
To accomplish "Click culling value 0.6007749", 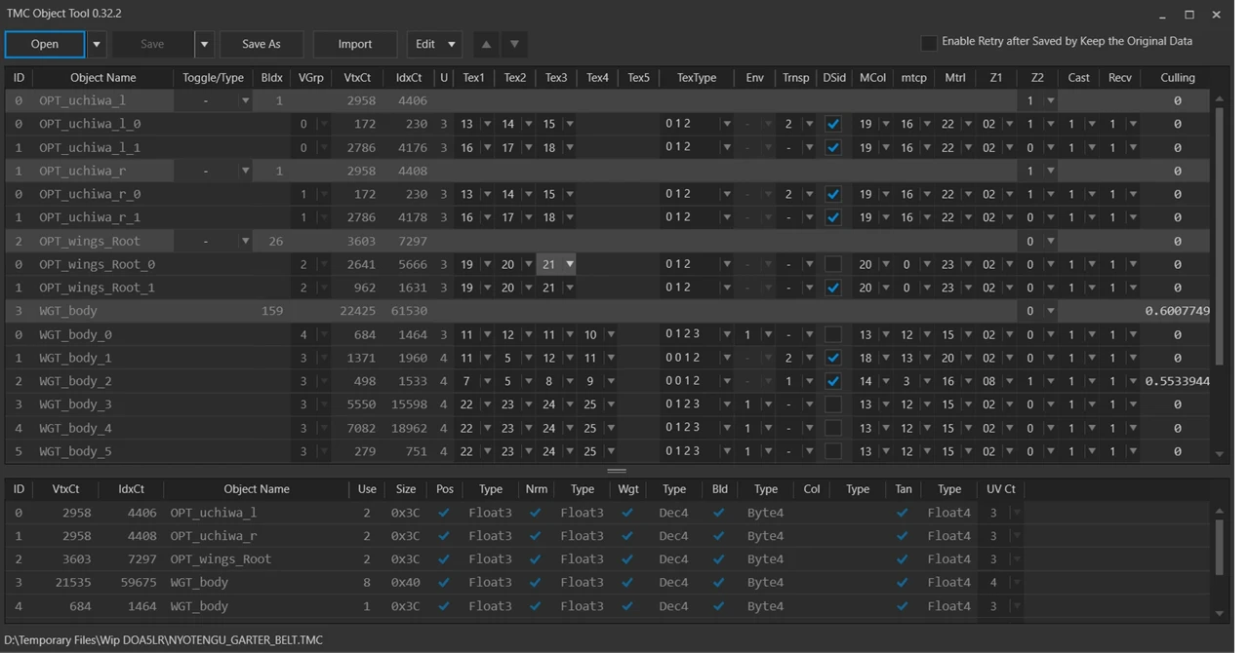I will (1177, 311).
